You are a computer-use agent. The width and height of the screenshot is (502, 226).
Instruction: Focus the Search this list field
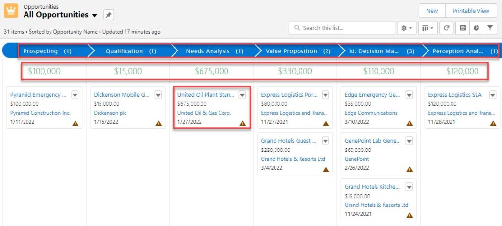[342, 28]
